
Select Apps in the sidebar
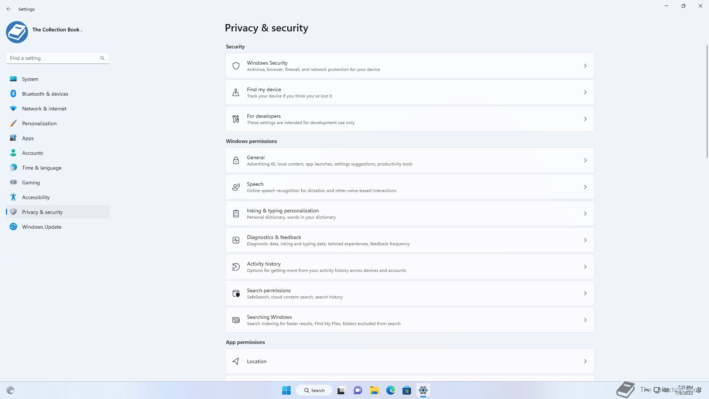click(58, 138)
